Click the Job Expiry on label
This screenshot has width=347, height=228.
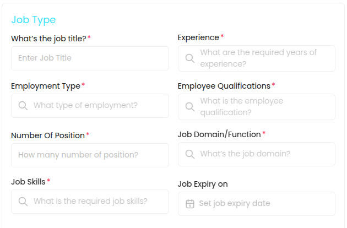(x=203, y=184)
